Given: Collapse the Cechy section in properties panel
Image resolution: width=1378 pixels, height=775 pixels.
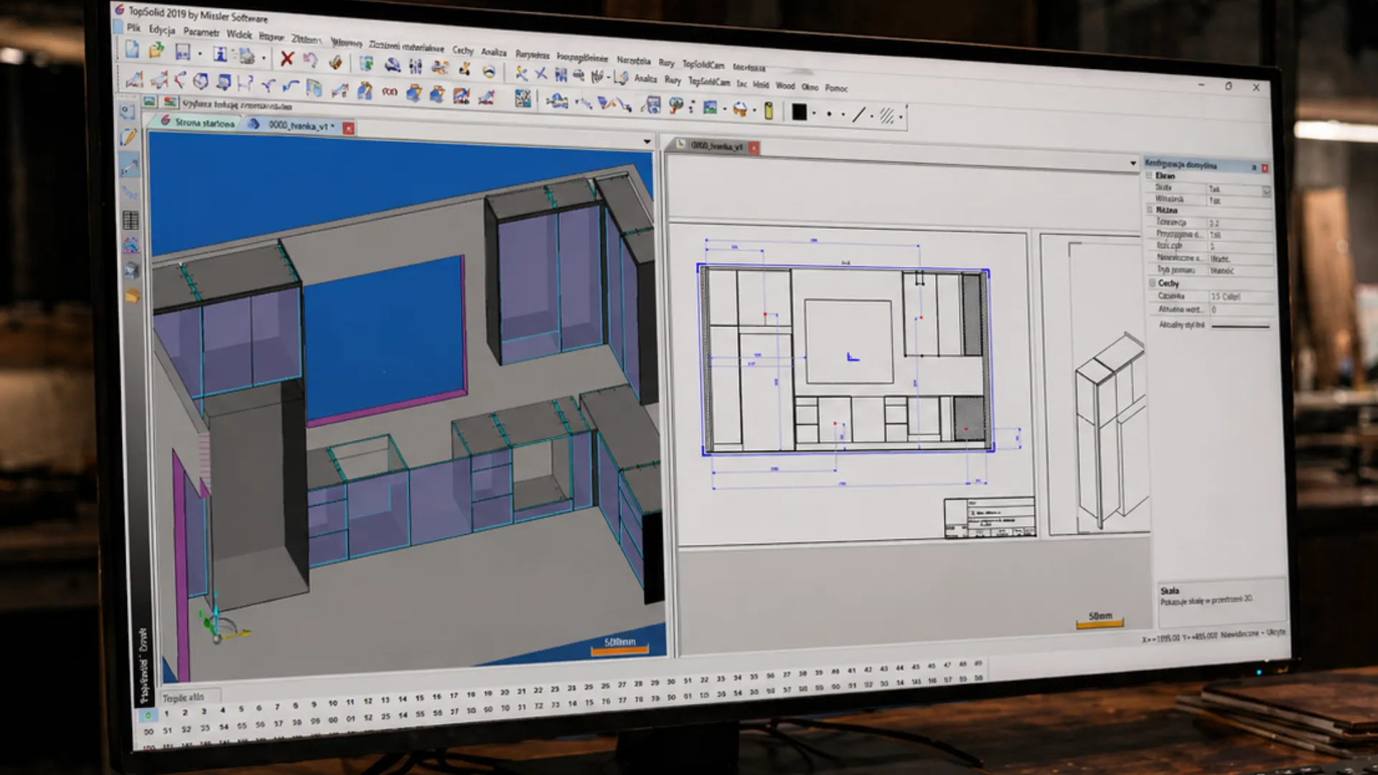Looking at the screenshot, I should click(1152, 283).
